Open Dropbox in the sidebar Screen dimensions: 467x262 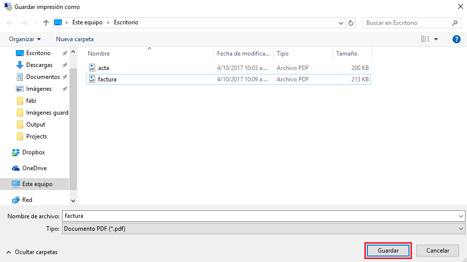tap(33, 152)
